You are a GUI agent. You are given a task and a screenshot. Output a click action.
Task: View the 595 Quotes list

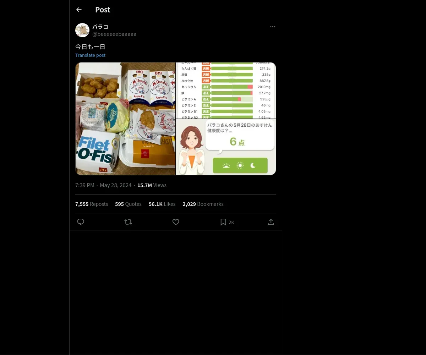click(x=128, y=204)
